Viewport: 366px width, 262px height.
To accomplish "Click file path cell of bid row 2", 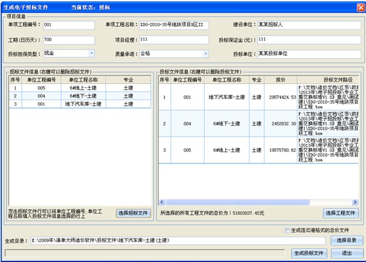I will pyautogui.click(x=328, y=123).
